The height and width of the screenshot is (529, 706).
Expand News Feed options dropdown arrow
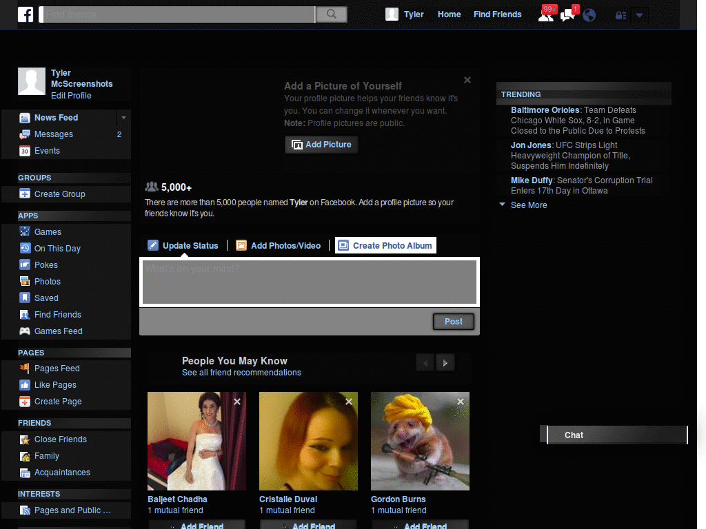click(x=123, y=118)
